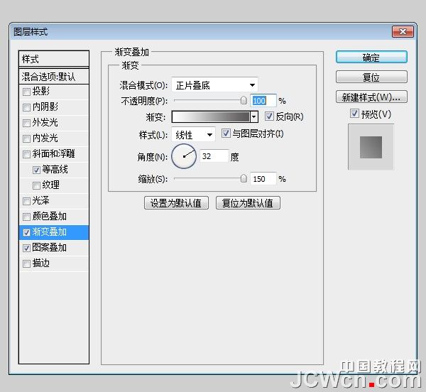Click the 不透明度 slider handle

(244, 101)
